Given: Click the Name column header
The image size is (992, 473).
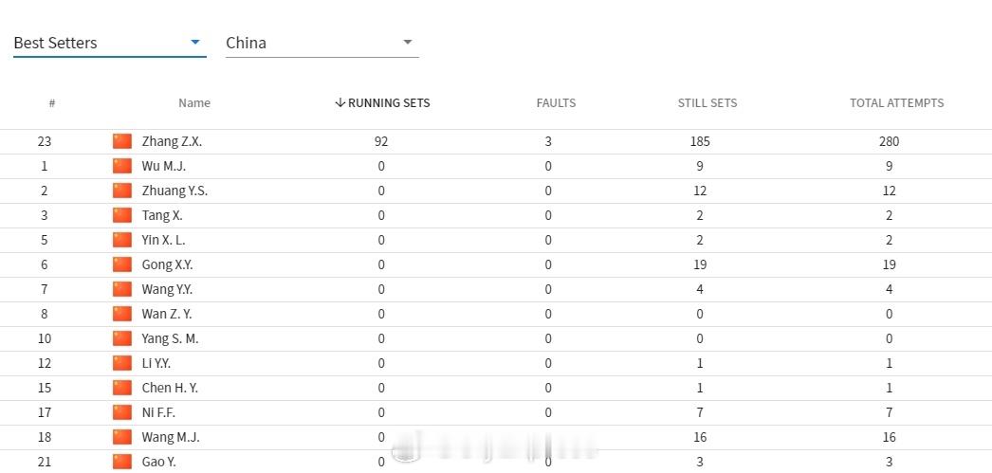Looking at the screenshot, I should coord(194,103).
